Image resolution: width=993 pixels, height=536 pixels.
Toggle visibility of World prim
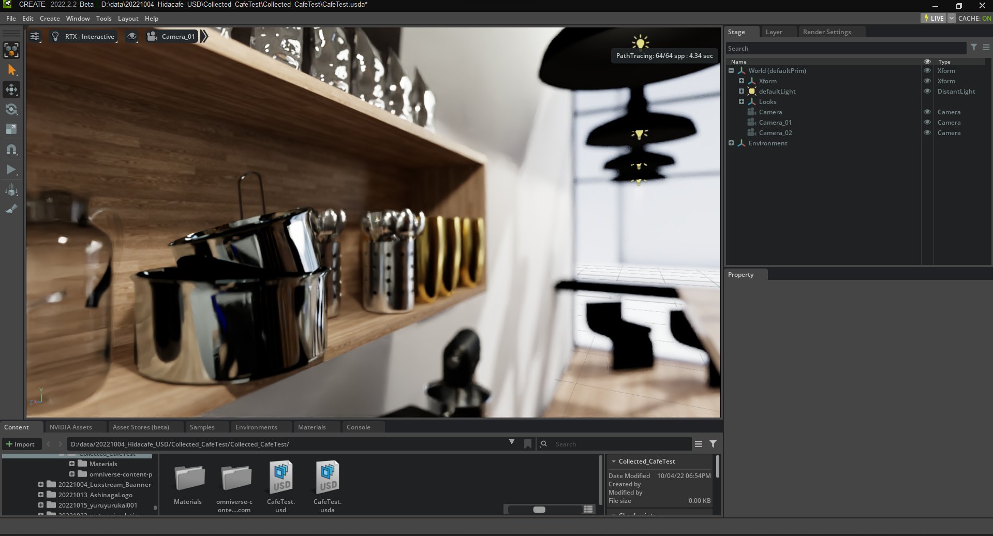pyautogui.click(x=927, y=70)
